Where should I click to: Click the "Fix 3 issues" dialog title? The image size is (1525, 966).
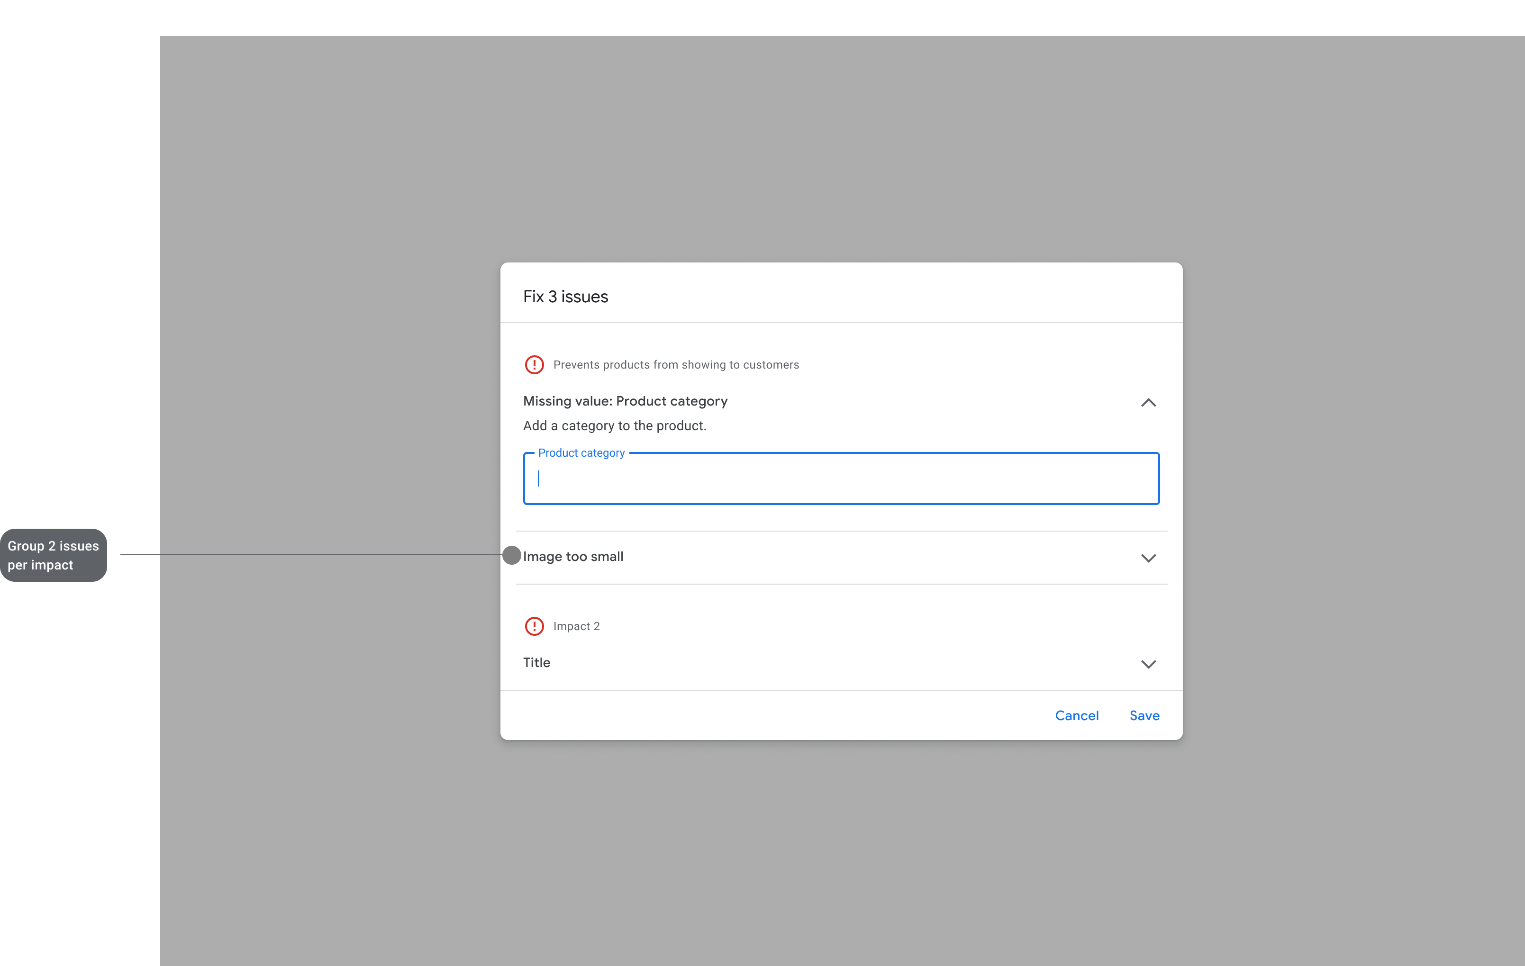click(565, 297)
